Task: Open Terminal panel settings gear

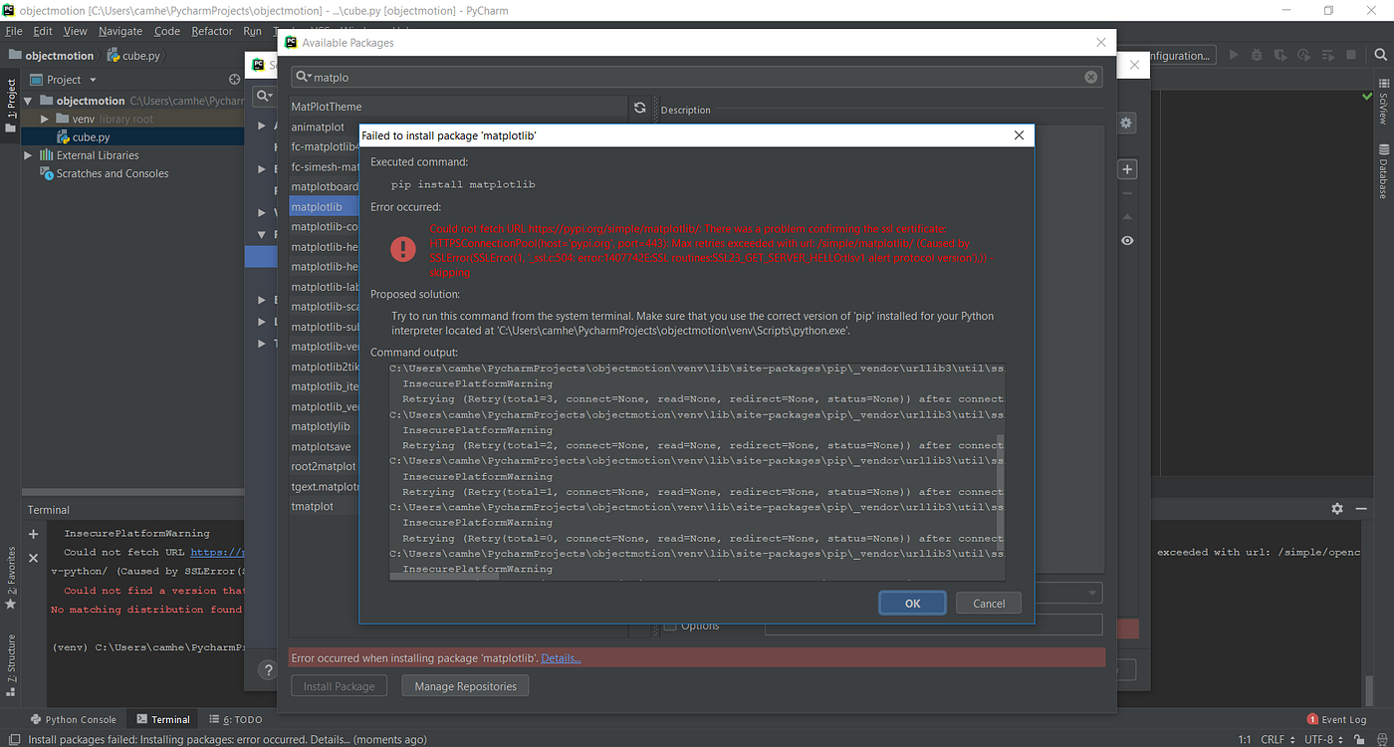Action: coord(1337,509)
